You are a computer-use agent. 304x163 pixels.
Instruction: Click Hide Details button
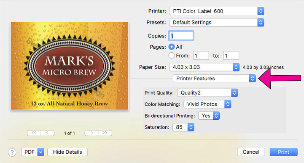coord(67,152)
